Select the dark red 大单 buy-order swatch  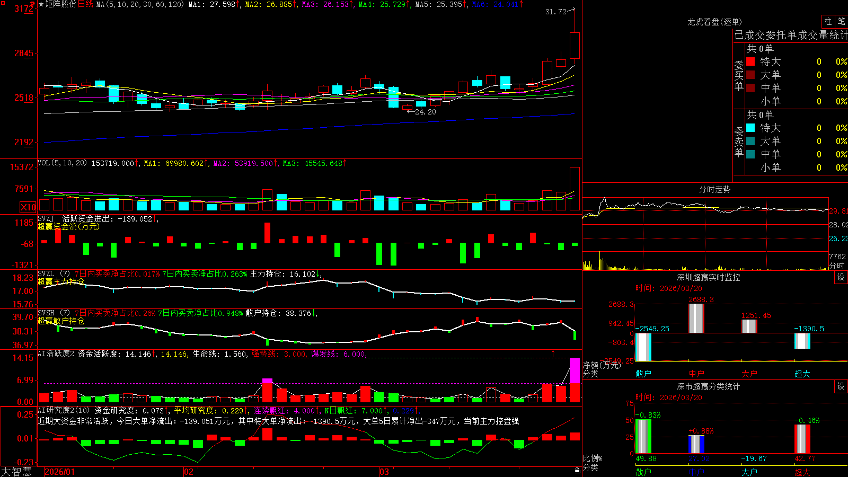750,75
